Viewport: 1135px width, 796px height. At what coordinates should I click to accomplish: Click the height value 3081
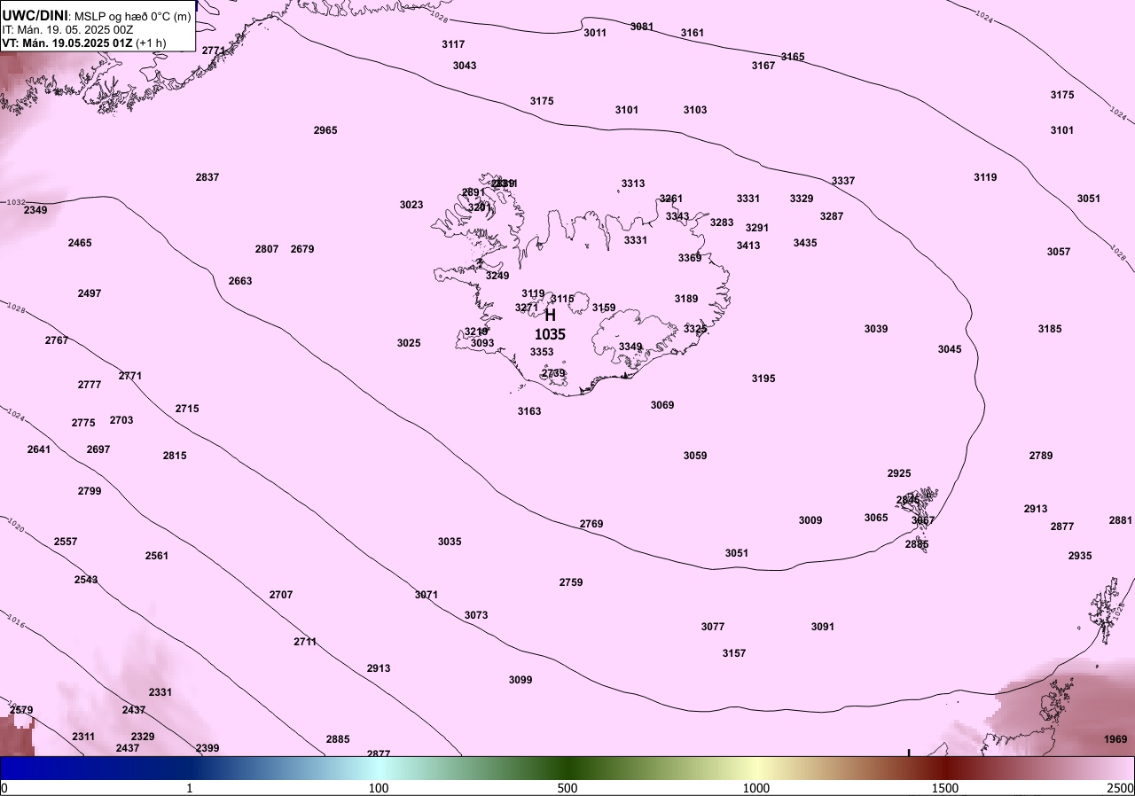pyautogui.click(x=642, y=27)
